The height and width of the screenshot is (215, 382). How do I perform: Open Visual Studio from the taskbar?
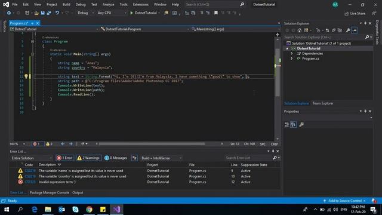116,210
